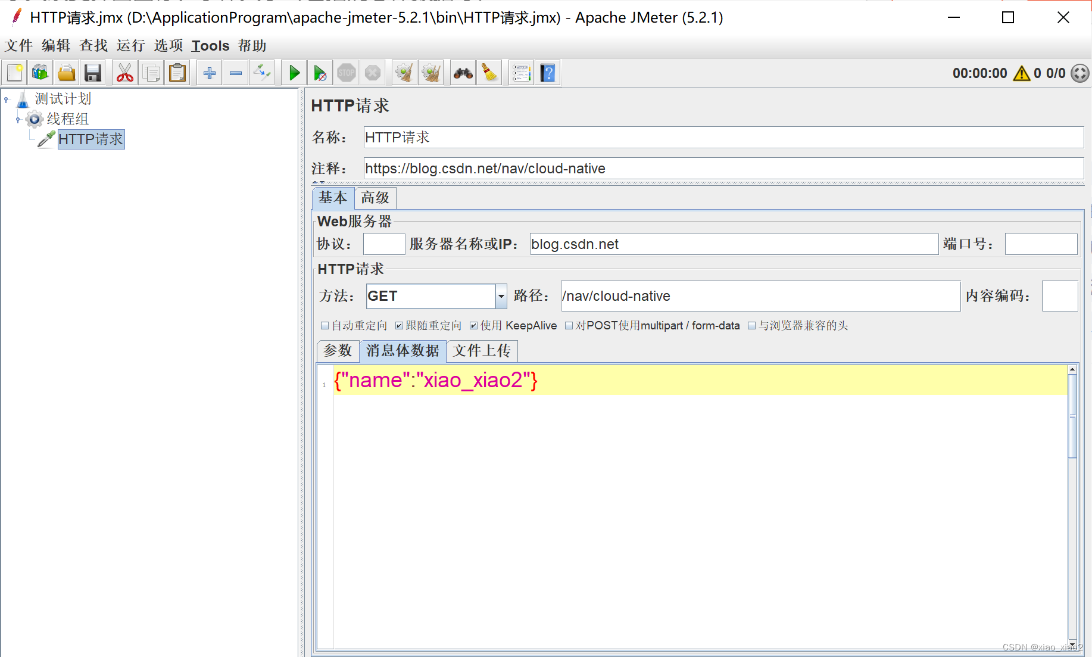Toggle 对POST使用multipart / form-data checkbox

[x=569, y=326]
